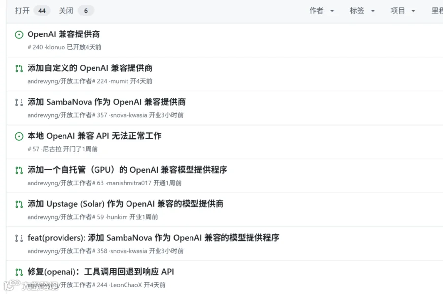Open PR 'feat(providers): 添加 SambaNova' title
The height and width of the screenshot is (294, 443).
tap(153, 238)
